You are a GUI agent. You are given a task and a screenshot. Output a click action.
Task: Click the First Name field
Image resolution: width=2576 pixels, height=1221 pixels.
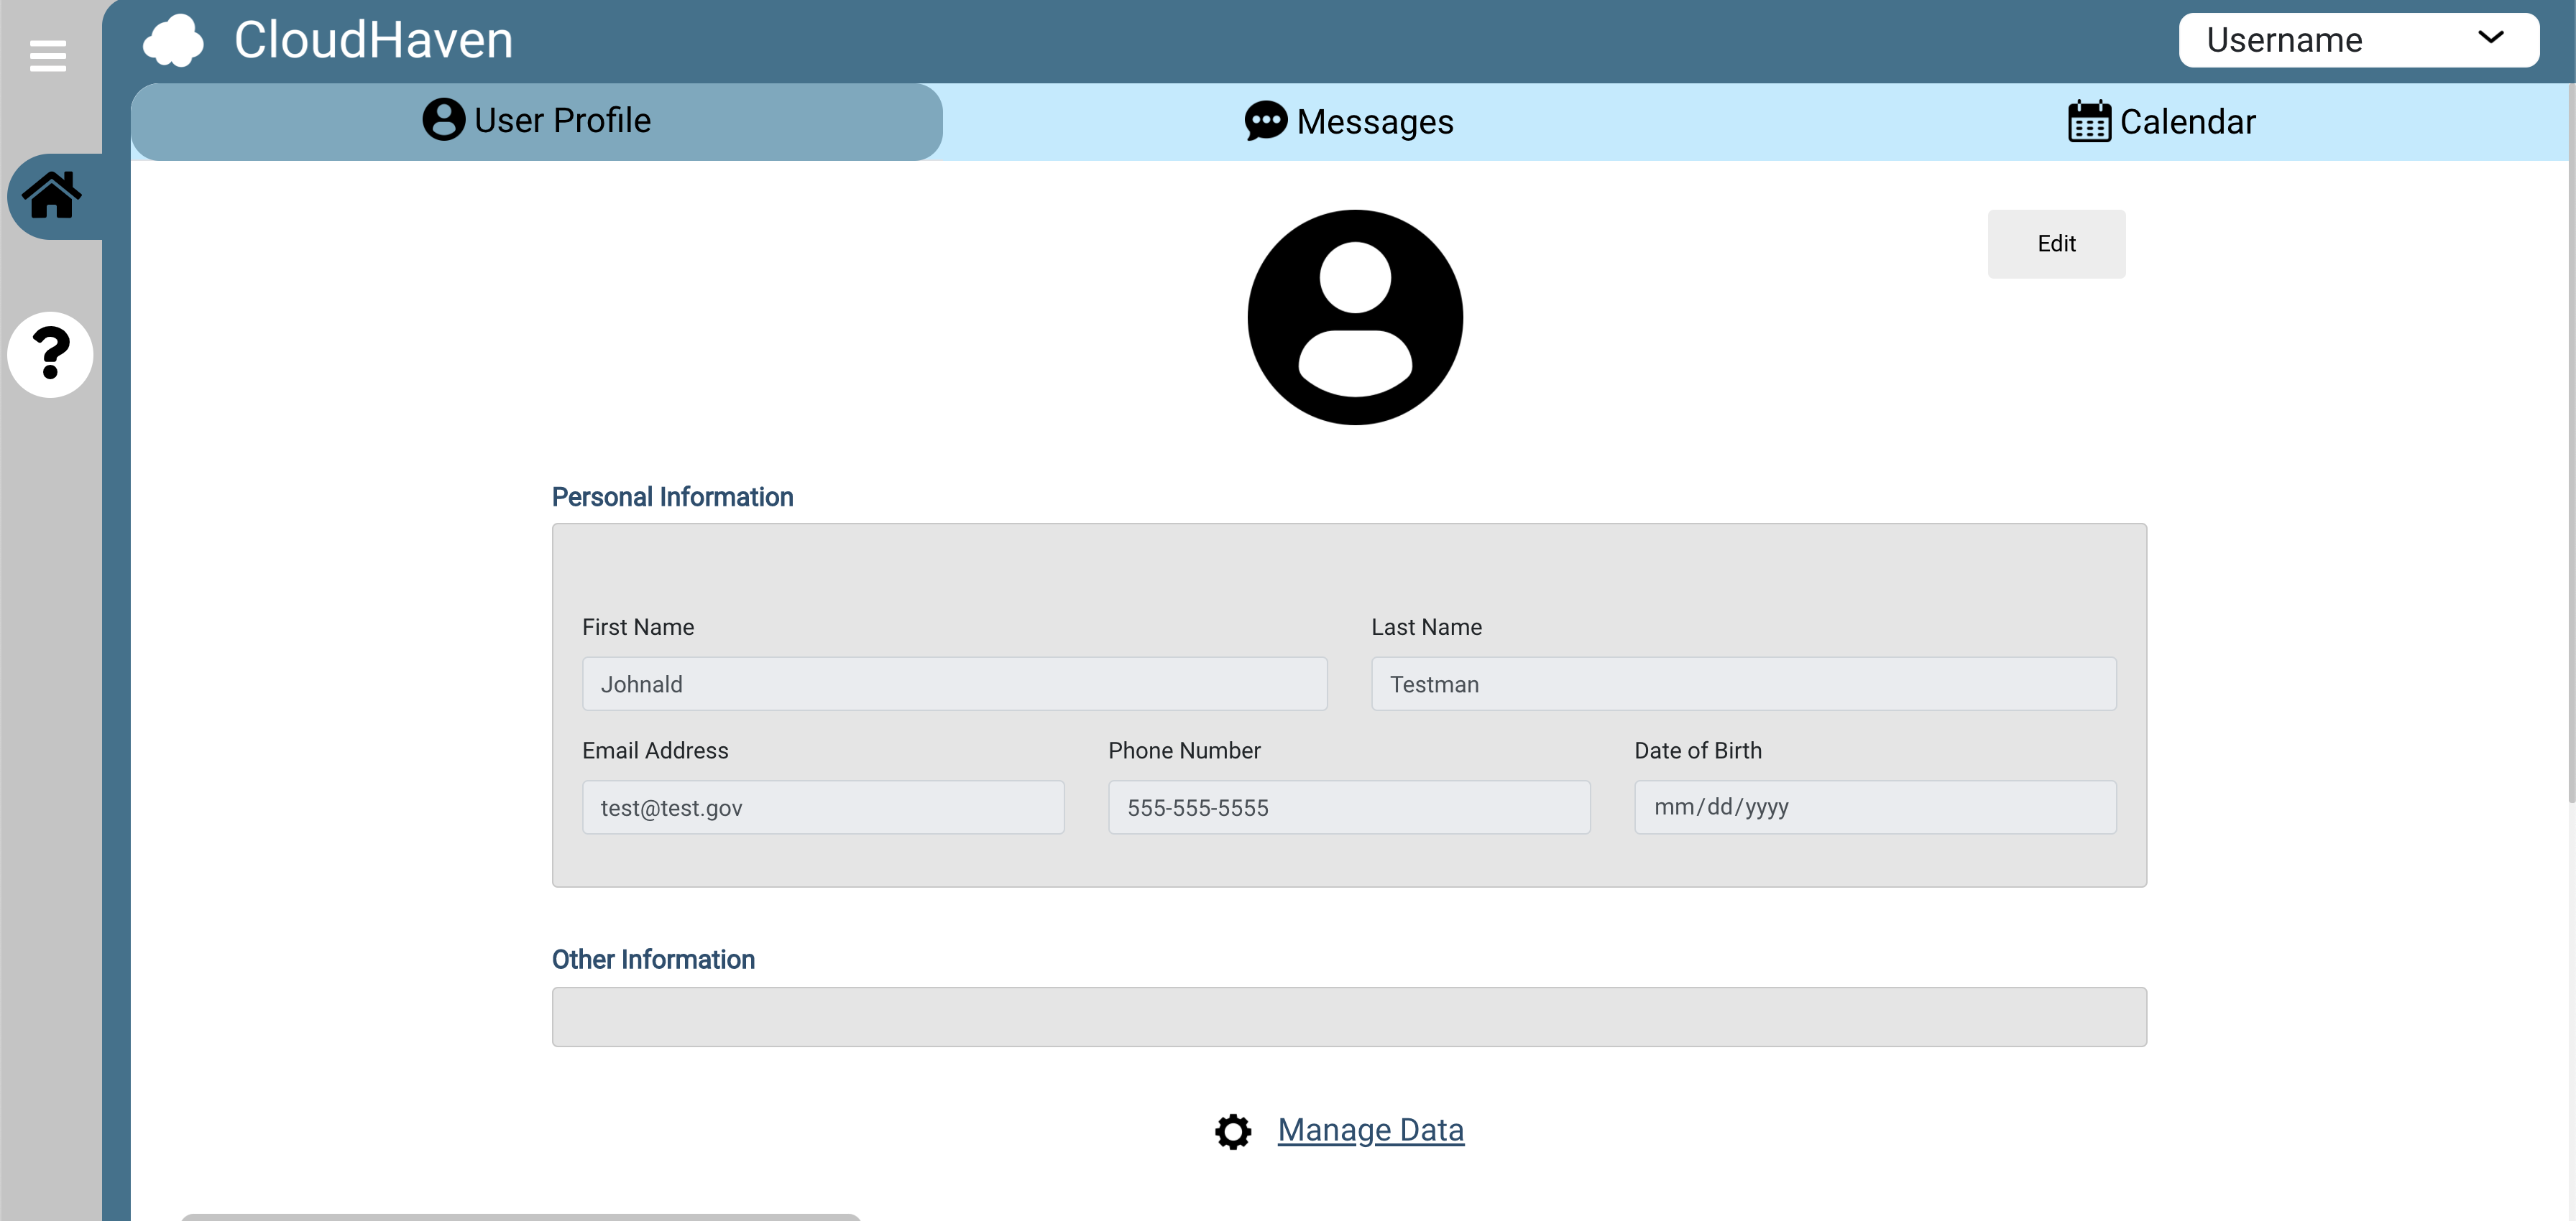point(954,684)
